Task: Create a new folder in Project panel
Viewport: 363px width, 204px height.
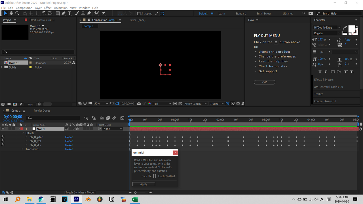Action: pyautogui.click(x=9, y=104)
